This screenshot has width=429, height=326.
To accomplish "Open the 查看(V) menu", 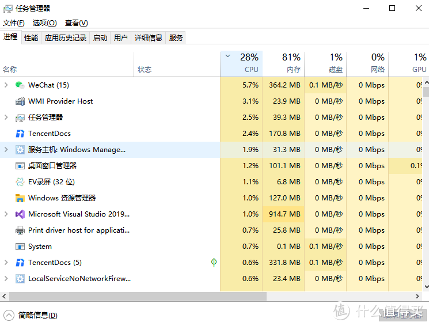I will (x=77, y=23).
